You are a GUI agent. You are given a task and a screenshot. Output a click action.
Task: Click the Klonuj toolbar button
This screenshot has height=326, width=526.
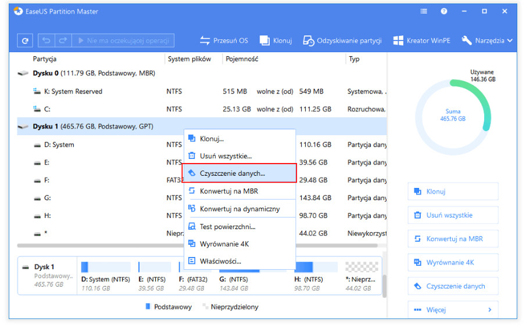pyautogui.click(x=275, y=41)
